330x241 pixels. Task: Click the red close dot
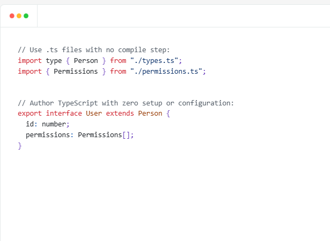coord(12,16)
